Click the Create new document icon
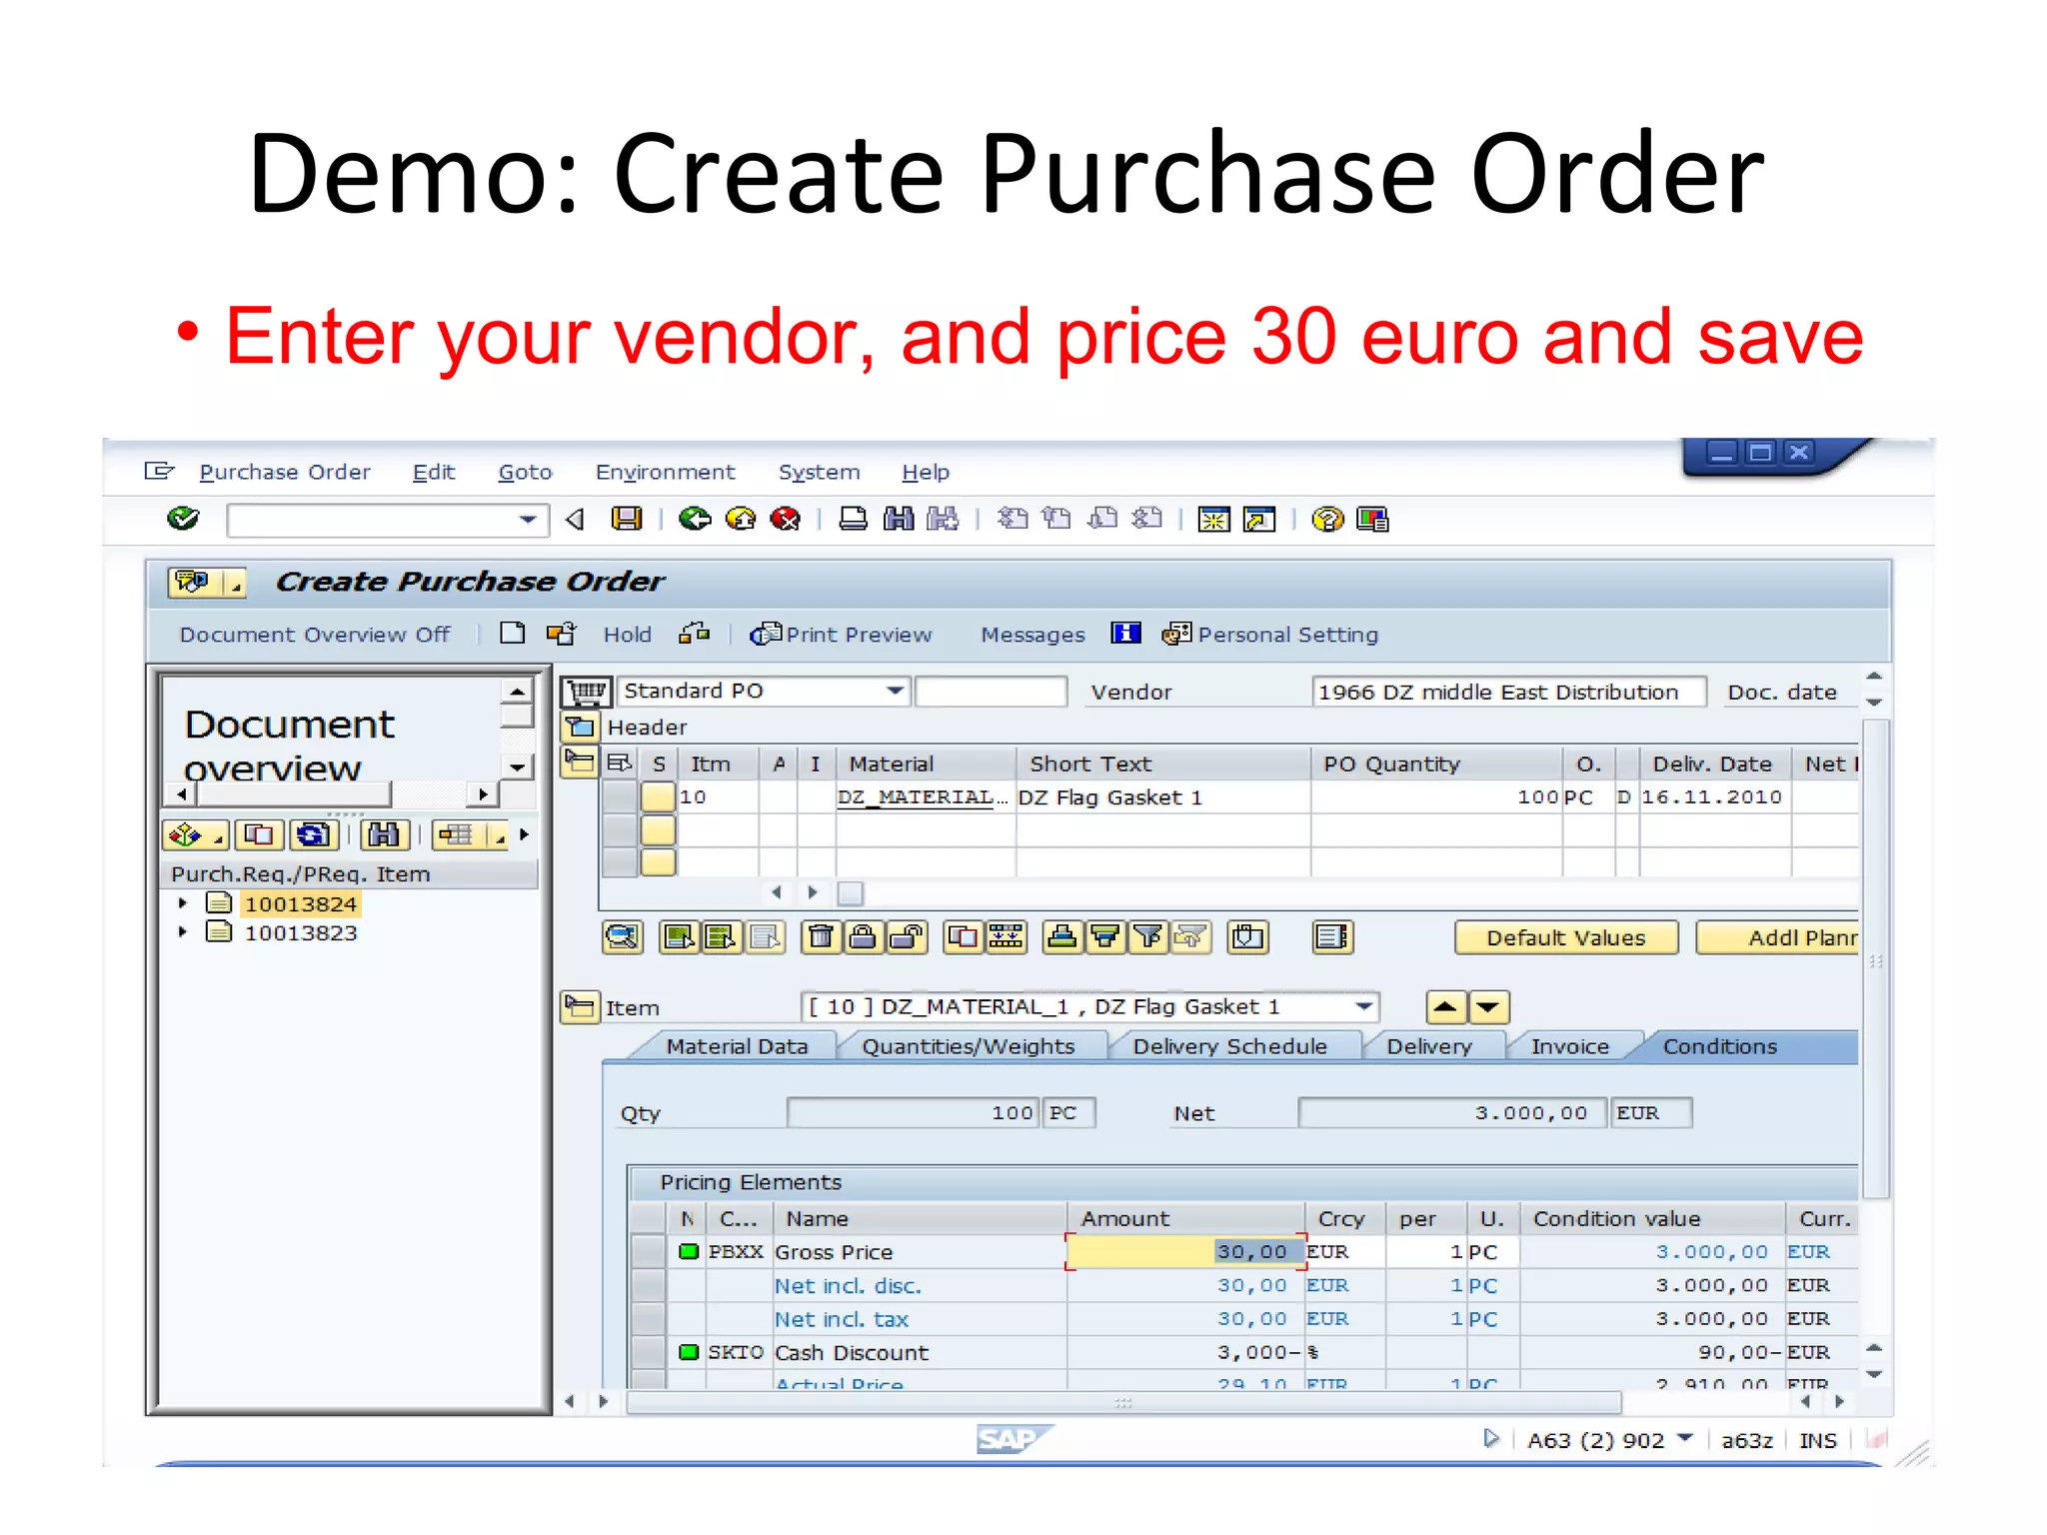The height and width of the screenshot is (1535, 2047). (513, 634)
